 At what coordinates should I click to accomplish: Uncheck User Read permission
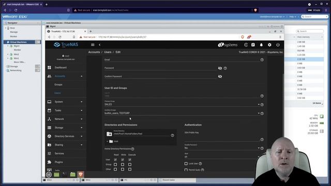click(115, 160)
